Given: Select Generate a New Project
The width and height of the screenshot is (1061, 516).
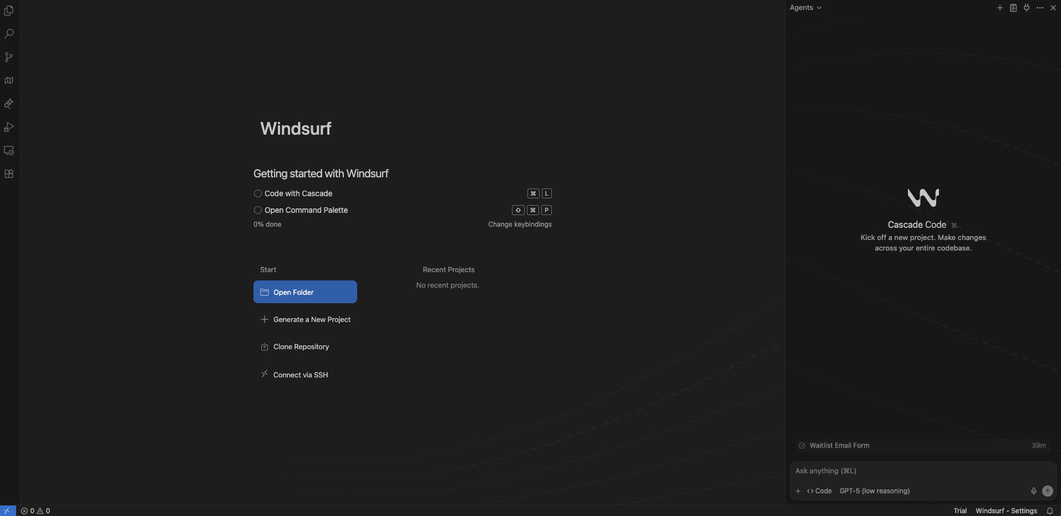Looking at the screenshot, I should 305,320.
